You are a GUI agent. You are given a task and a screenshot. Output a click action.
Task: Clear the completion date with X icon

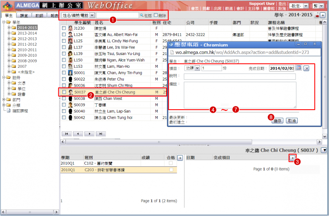[306, 68]
